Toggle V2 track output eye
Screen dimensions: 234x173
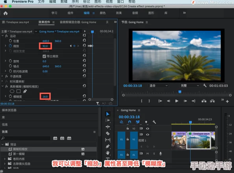[x=148, y=128]
